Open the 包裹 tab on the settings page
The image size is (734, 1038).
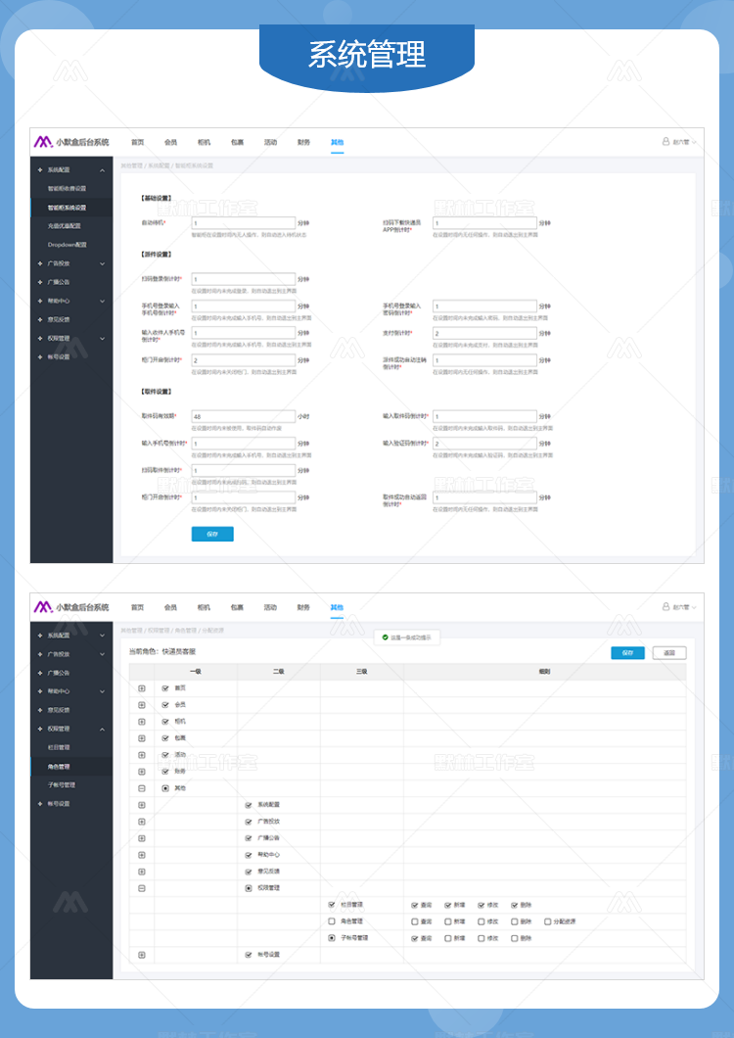(237, 142)
